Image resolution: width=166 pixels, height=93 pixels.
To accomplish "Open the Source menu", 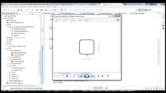I will coord(16,7).
